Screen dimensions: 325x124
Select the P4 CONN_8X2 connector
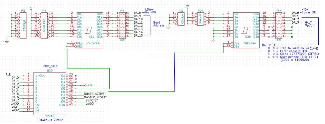tap(44, 25)
